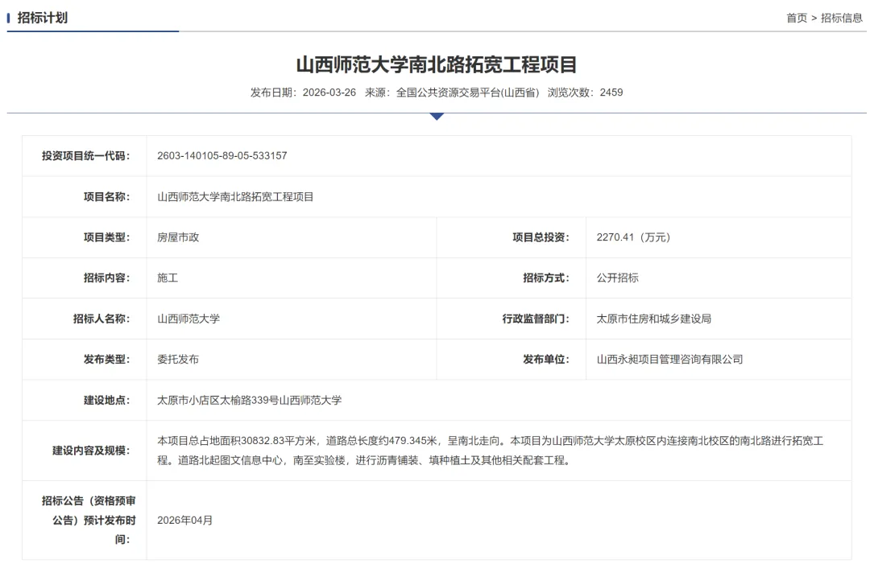Click the 建设内容及规模 label

[91, 451]
